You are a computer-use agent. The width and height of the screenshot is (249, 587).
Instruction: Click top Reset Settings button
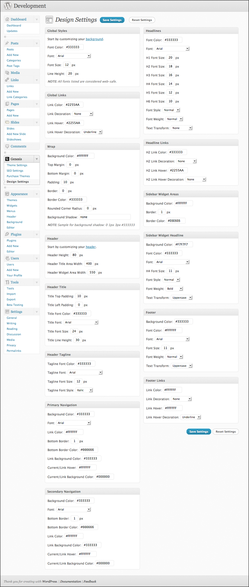[x=142, y=20]
